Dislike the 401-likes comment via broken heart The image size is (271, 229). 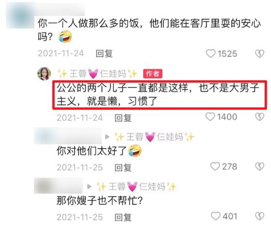pos(259,216)
